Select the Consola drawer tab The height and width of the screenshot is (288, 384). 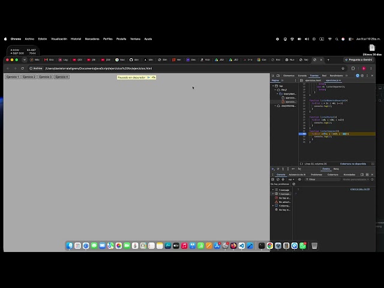pyautogui.click(x=281, y=175)
